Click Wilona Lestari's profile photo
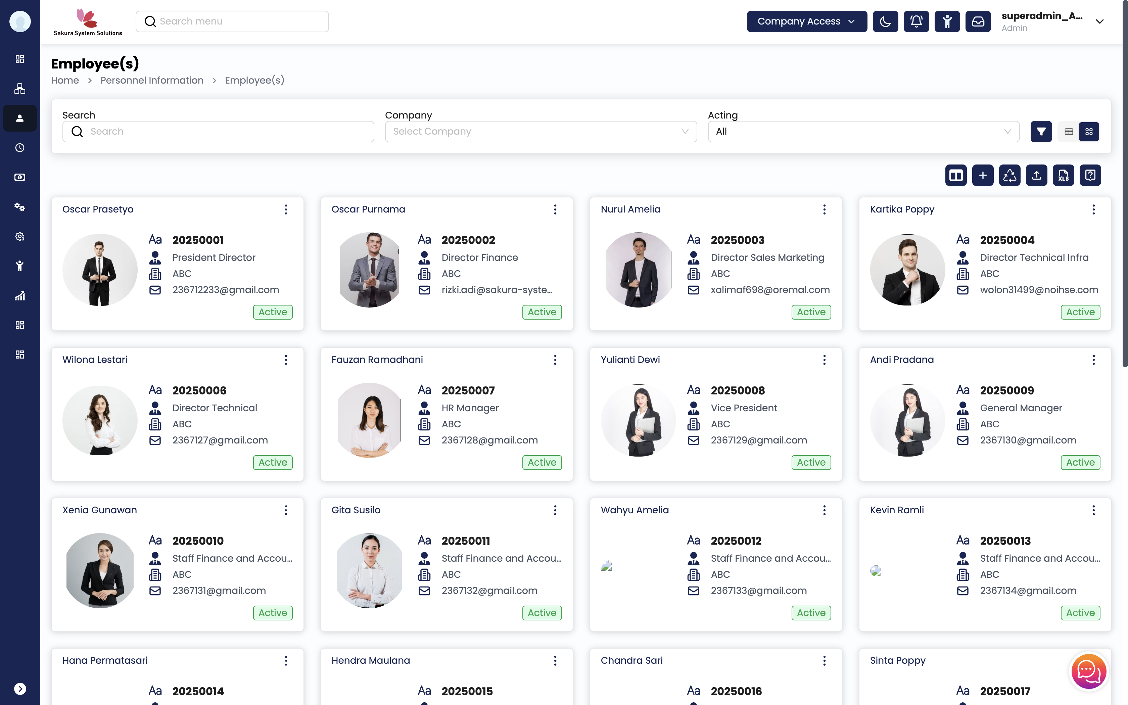The width and height of the screenshot is (1128, 705). click(100, 420)
